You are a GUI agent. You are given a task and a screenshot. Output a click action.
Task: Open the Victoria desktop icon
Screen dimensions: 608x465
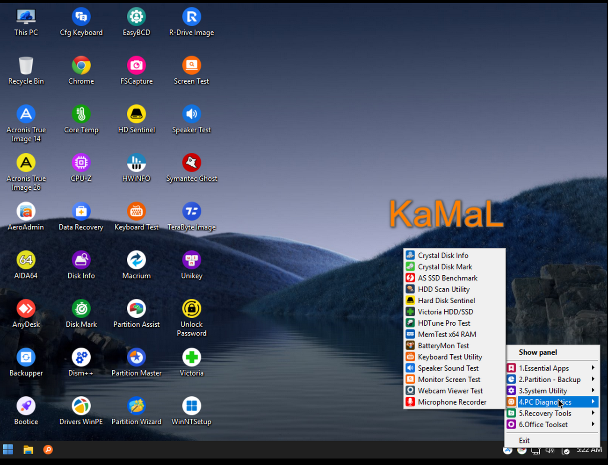[x=191, y=363]
